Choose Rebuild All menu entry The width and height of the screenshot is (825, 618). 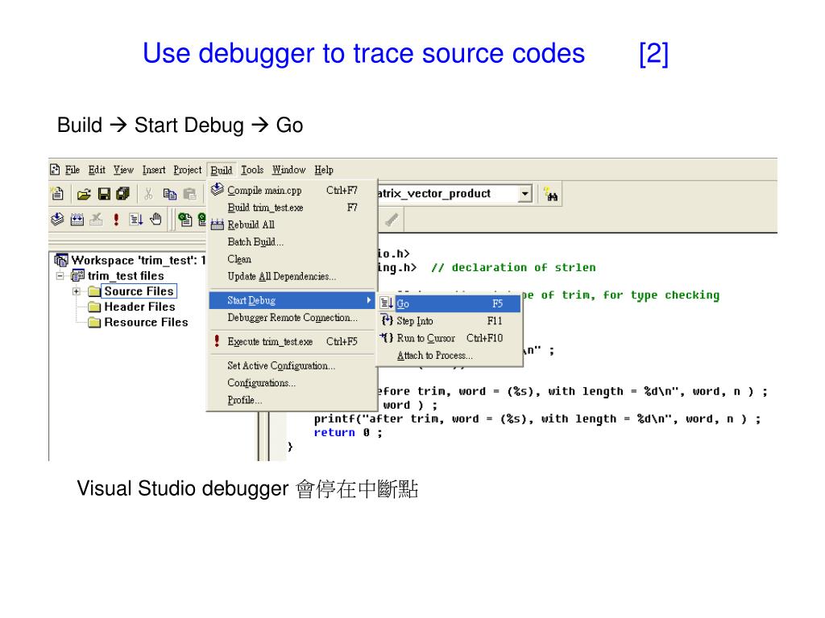pos(292,225)
